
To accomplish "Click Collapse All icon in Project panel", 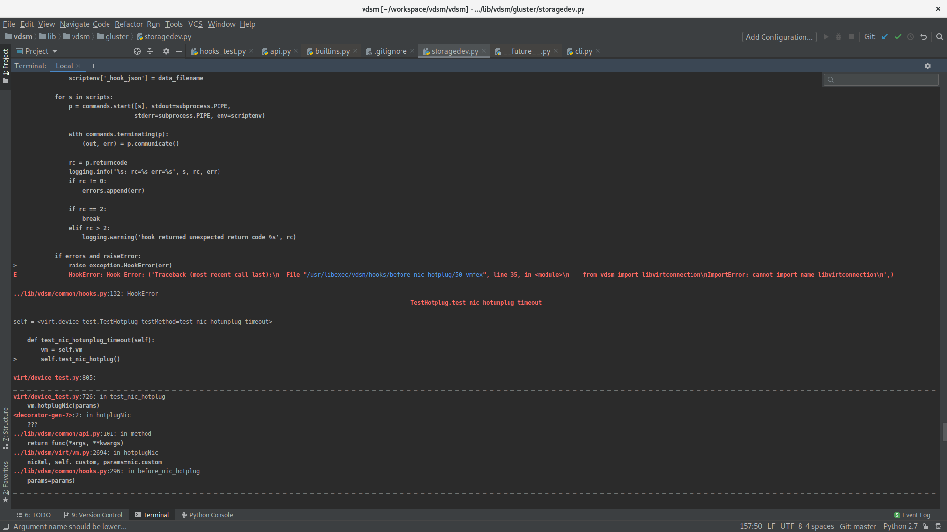I will (x=150, y=51).
